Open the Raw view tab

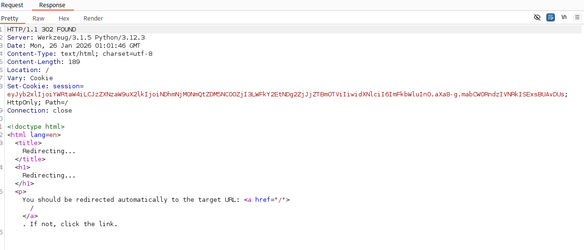[39, 18]
